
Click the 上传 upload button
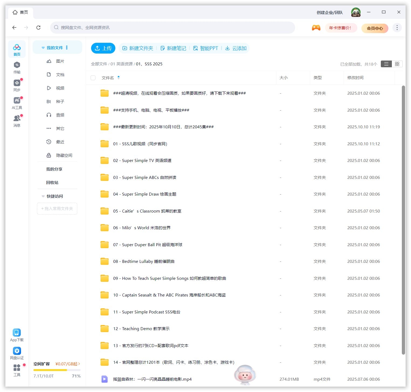click(x=103, y=48)
